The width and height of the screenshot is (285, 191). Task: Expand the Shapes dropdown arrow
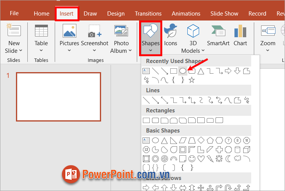(x=151, y=50)
